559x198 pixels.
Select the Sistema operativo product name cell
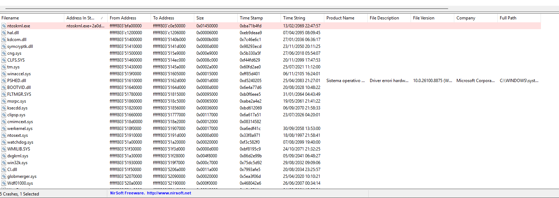(x=346, y=81)
